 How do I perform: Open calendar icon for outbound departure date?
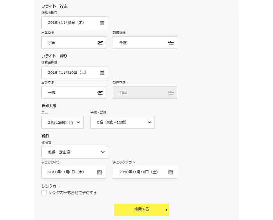[x=102, y=23]
